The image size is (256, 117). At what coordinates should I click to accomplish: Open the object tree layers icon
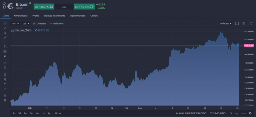(5, 95)
